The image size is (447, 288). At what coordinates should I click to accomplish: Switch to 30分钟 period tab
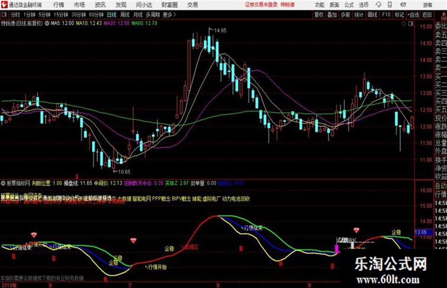click(x=79, y=15)
